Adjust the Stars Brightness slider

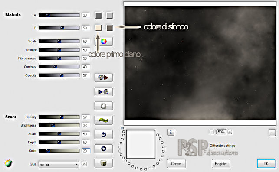[x=59, y=125]
